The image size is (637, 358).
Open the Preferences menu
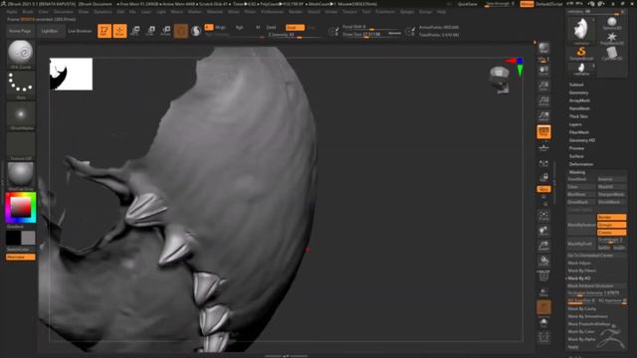(x=272, y=12)
